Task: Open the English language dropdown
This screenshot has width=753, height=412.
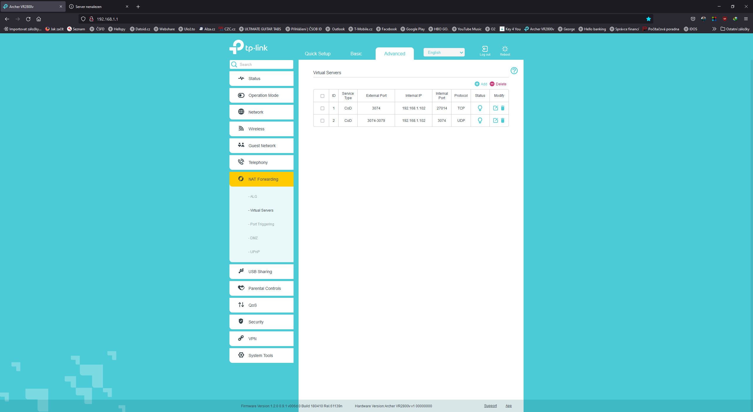Action: [x=444, y=52]
